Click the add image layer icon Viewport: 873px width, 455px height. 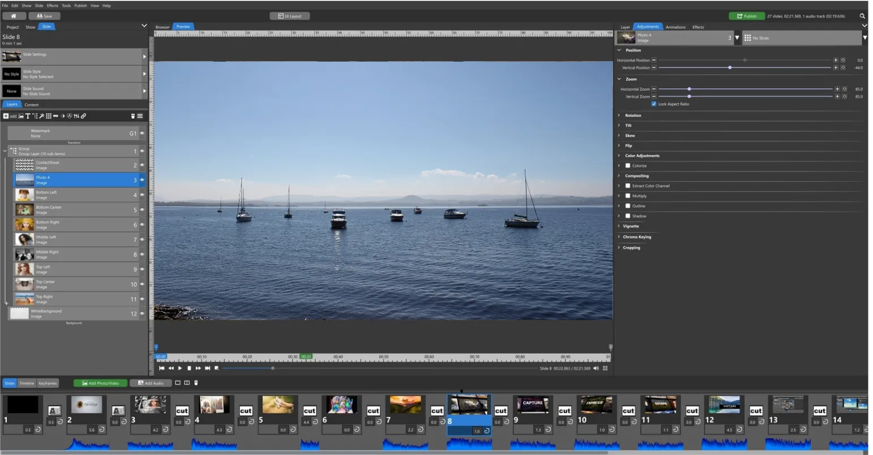pyautogui.click(x=21, y=116)
